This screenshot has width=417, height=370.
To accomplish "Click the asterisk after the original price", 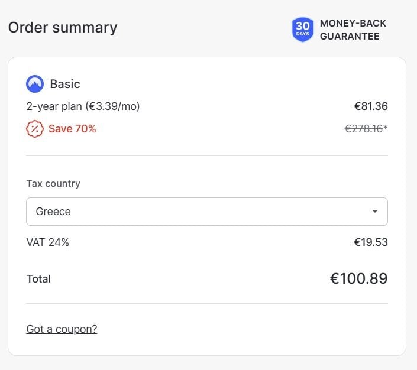I will click(386, 127).
